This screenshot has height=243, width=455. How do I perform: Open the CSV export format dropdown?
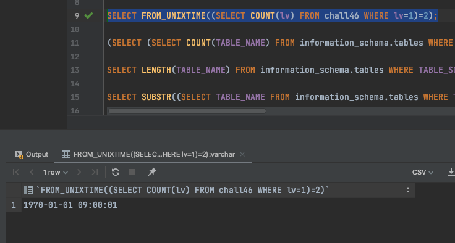(x=422, y=172)
